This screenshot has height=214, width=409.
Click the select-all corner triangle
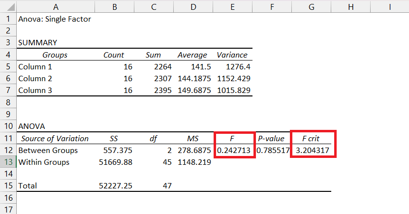[11, 7]
